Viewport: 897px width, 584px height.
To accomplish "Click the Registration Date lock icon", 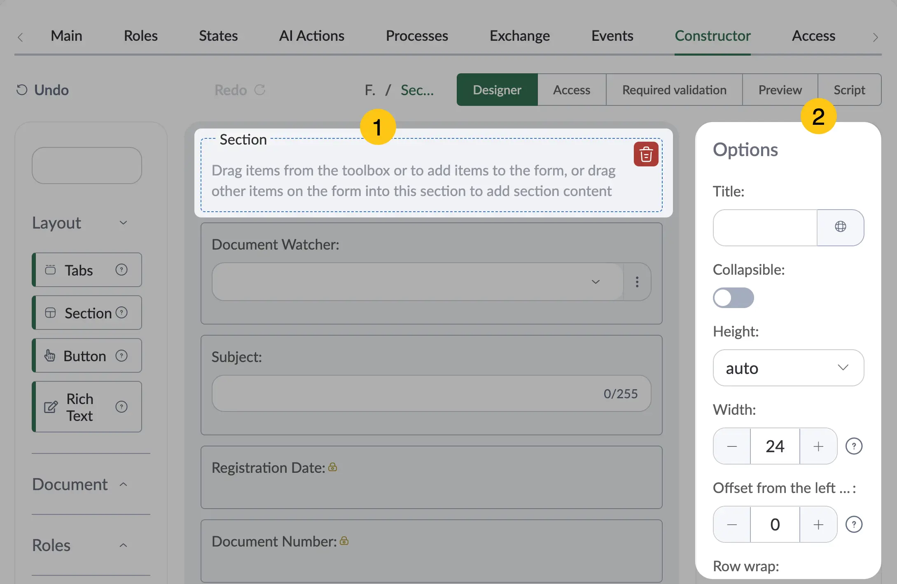I will [333, 467].
